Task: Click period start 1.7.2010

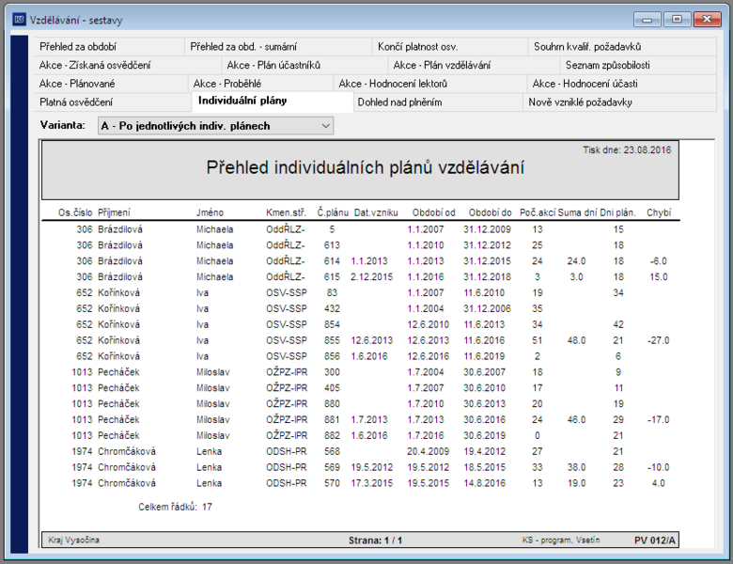Action: [426, 404]
